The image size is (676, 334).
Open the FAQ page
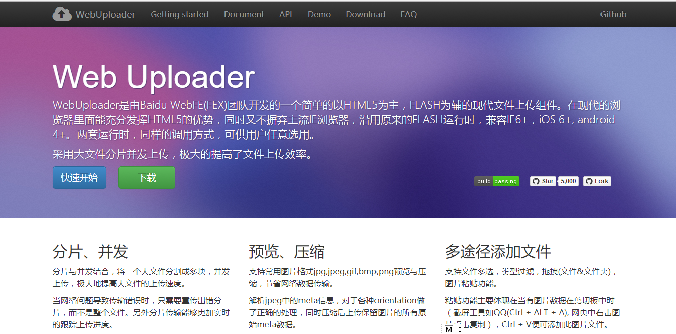tap(408, 14)
